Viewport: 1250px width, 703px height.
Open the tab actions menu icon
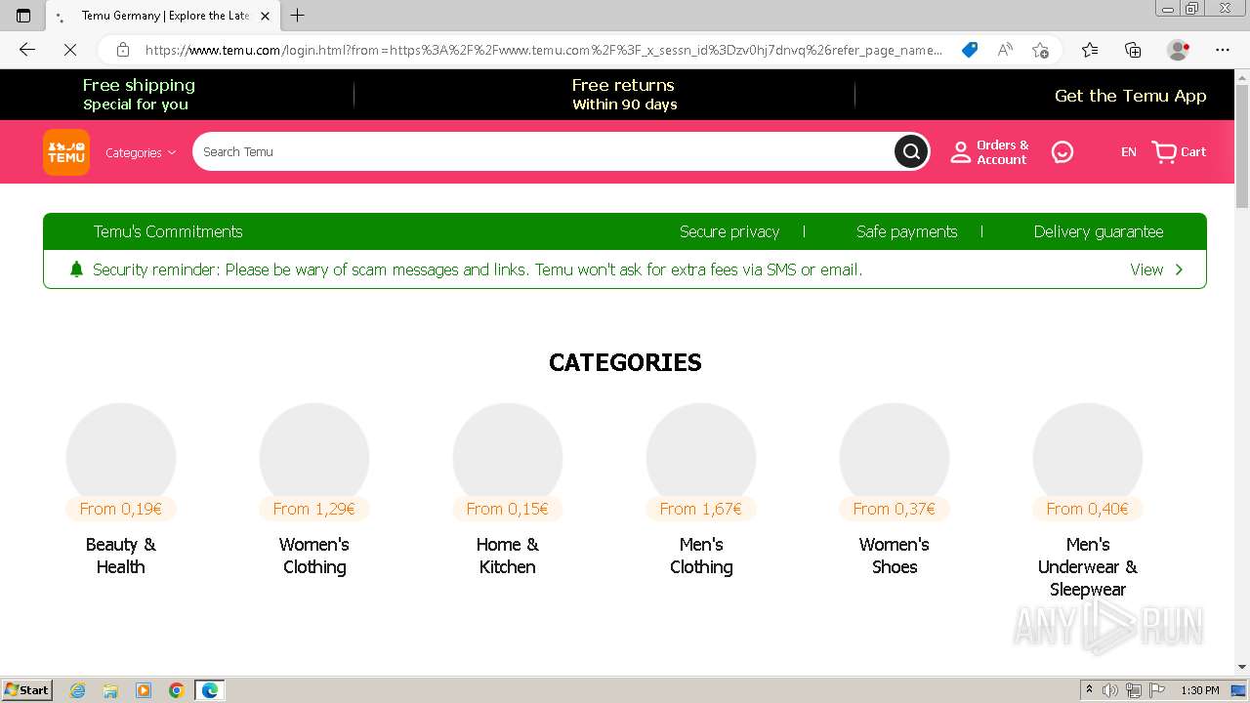[23, 16]
